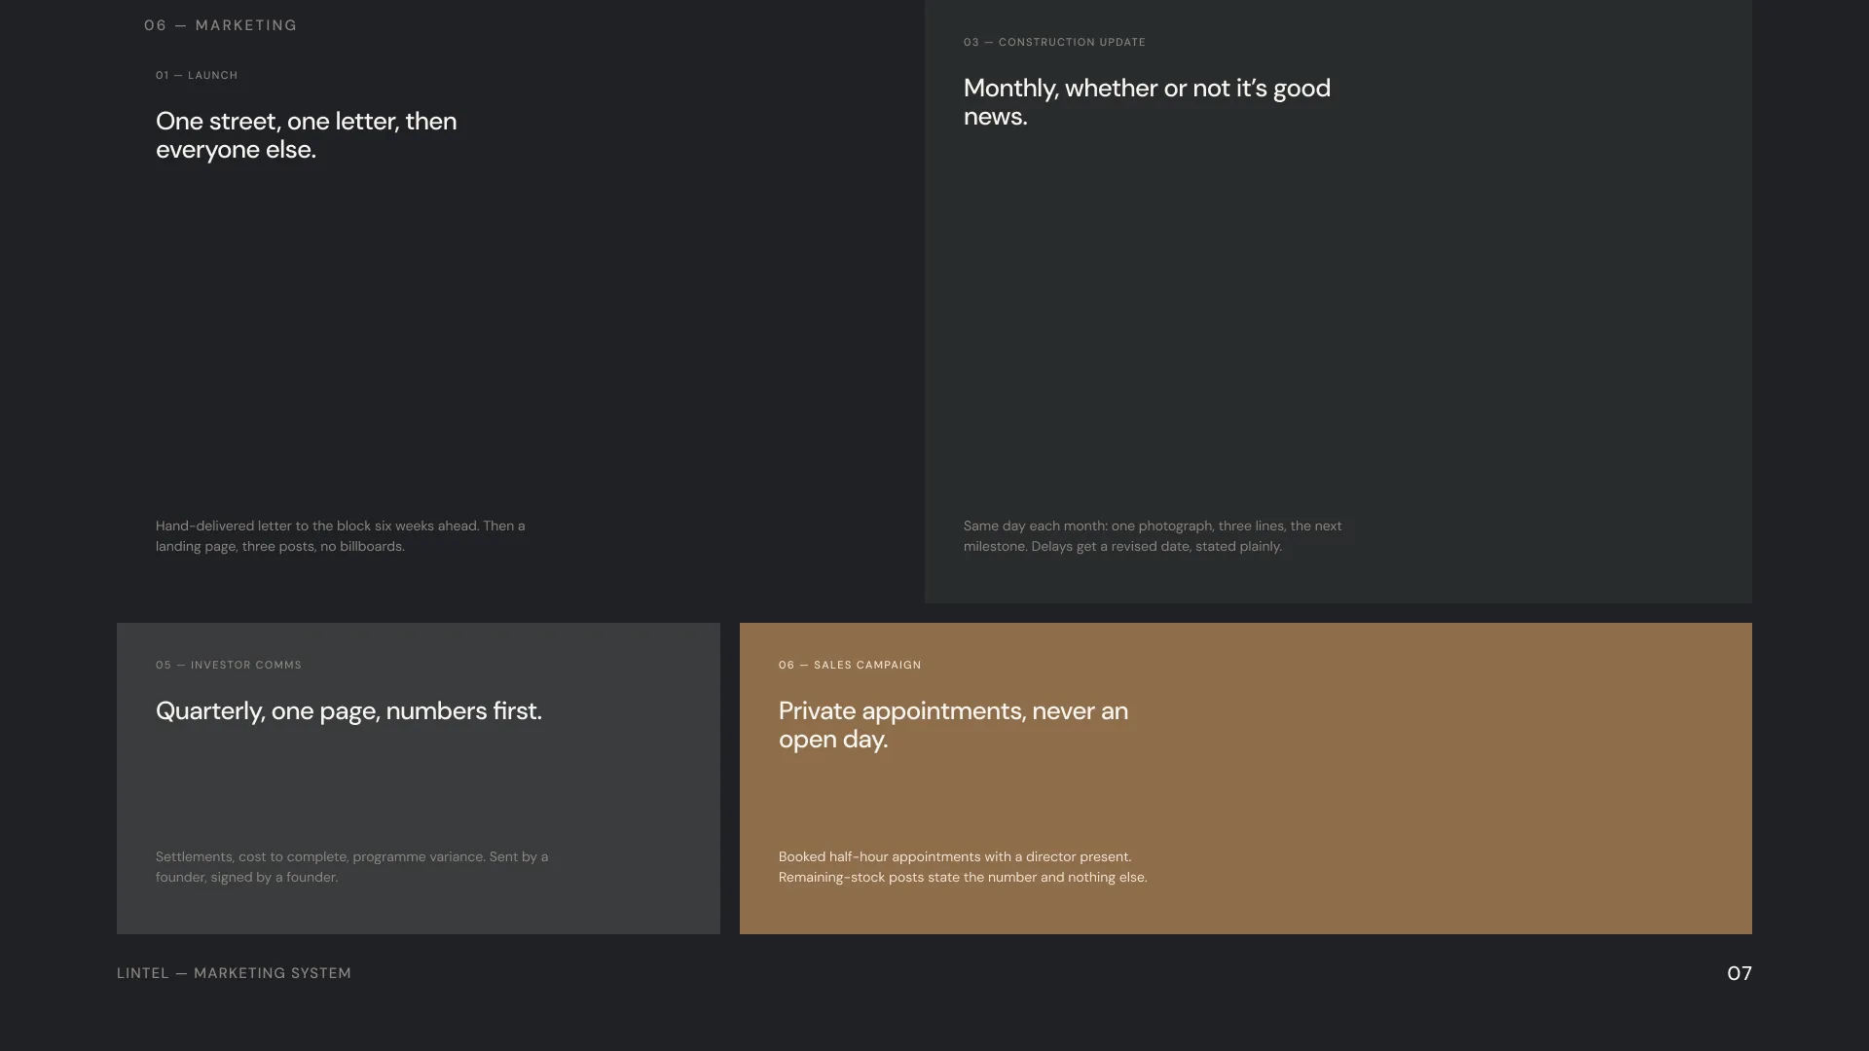The height and width of the screenshot is (1051, 1869).
Task: Select heading 'One street, one letter, then everyone else.'
Action: [x=307, y=135]
